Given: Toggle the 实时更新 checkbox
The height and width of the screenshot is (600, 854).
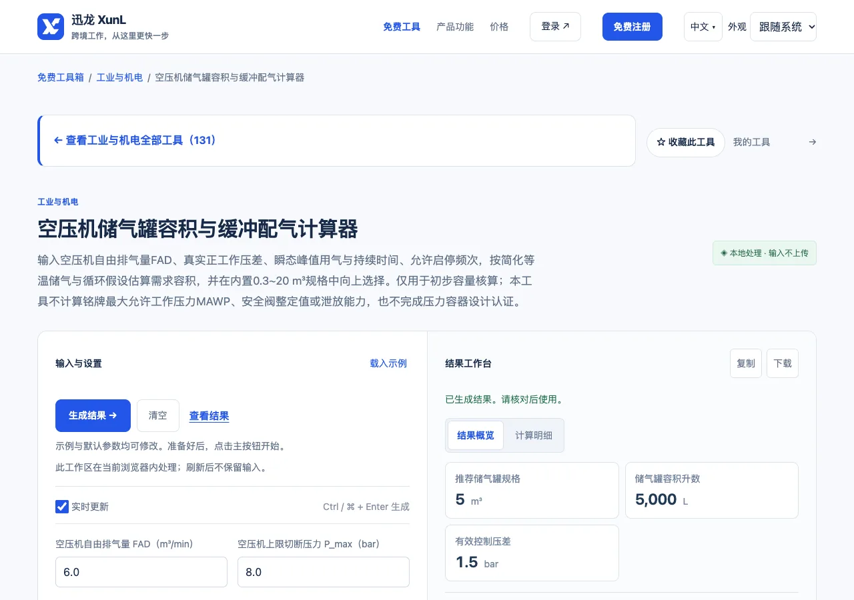Looking at the screenshot, I should point(62,507).
